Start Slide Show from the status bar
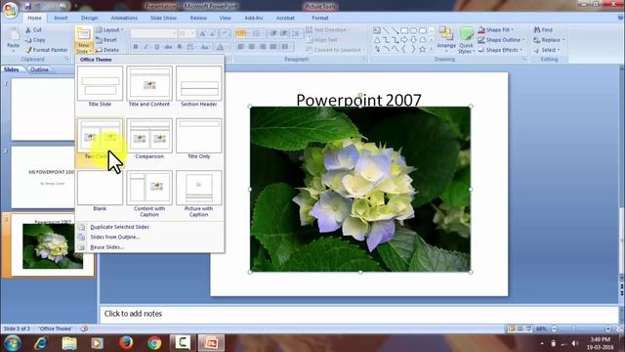The height and width of the screenshot is (352, 625). click(x=528, y=329)
